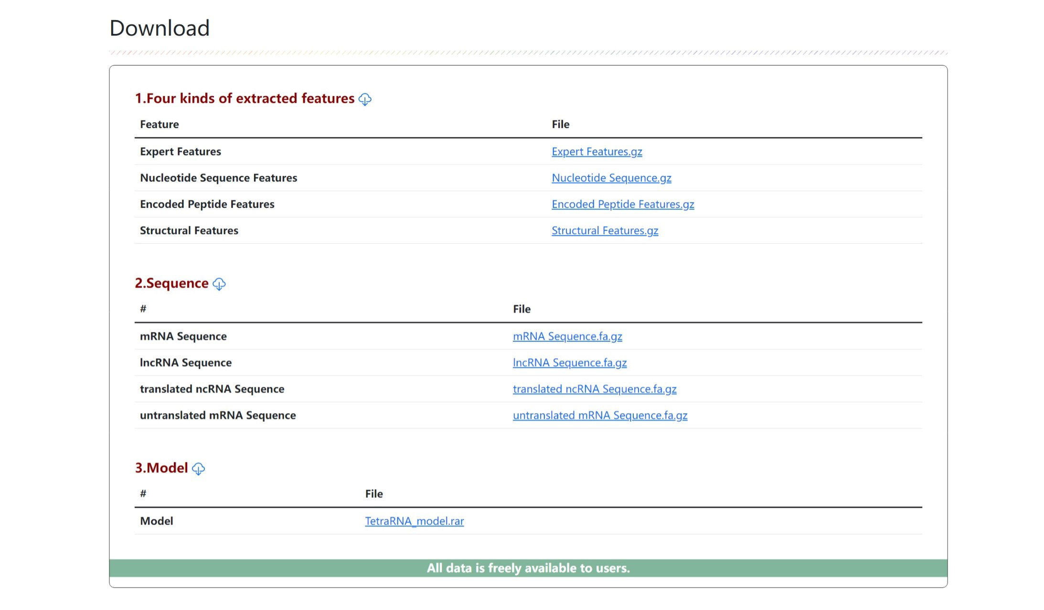Click the green freely available banner
Screen dimensions: 1044x610
pyautogui.click(x=528, y=568)
